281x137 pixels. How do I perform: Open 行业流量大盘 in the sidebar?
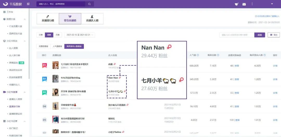pyautogui.click(x=15, y=26)
